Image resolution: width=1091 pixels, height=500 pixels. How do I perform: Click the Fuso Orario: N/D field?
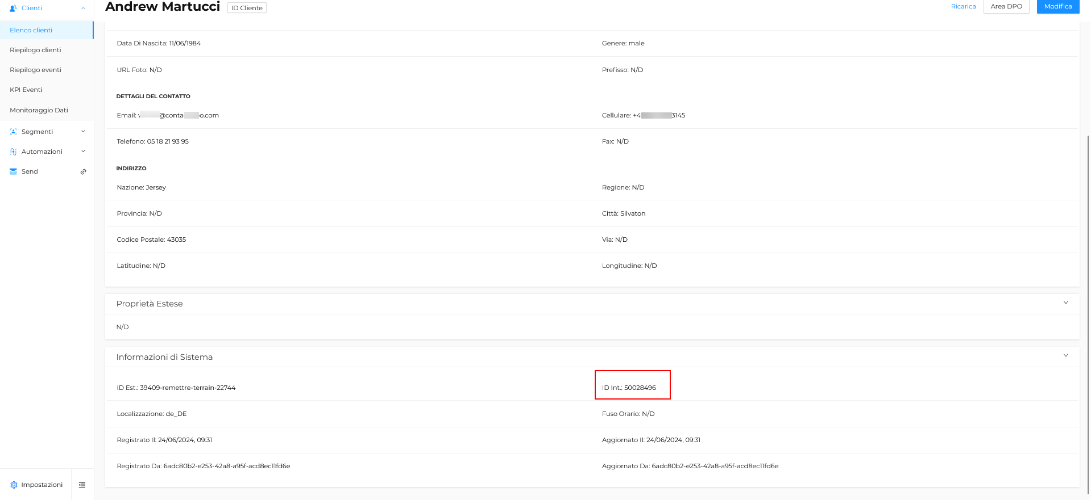tap(628, 414)
